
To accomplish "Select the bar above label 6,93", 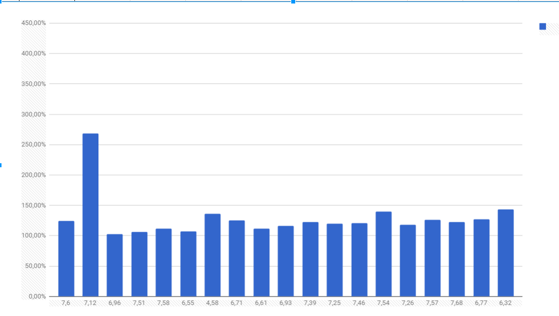I will click(286, 261).
